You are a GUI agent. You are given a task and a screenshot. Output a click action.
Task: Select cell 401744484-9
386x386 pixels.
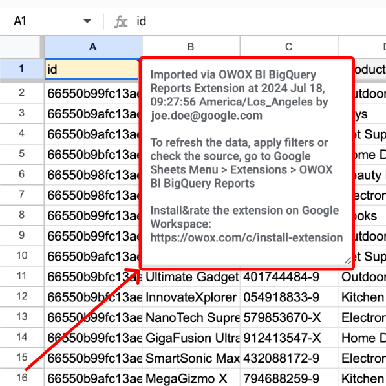pos(289,277)
